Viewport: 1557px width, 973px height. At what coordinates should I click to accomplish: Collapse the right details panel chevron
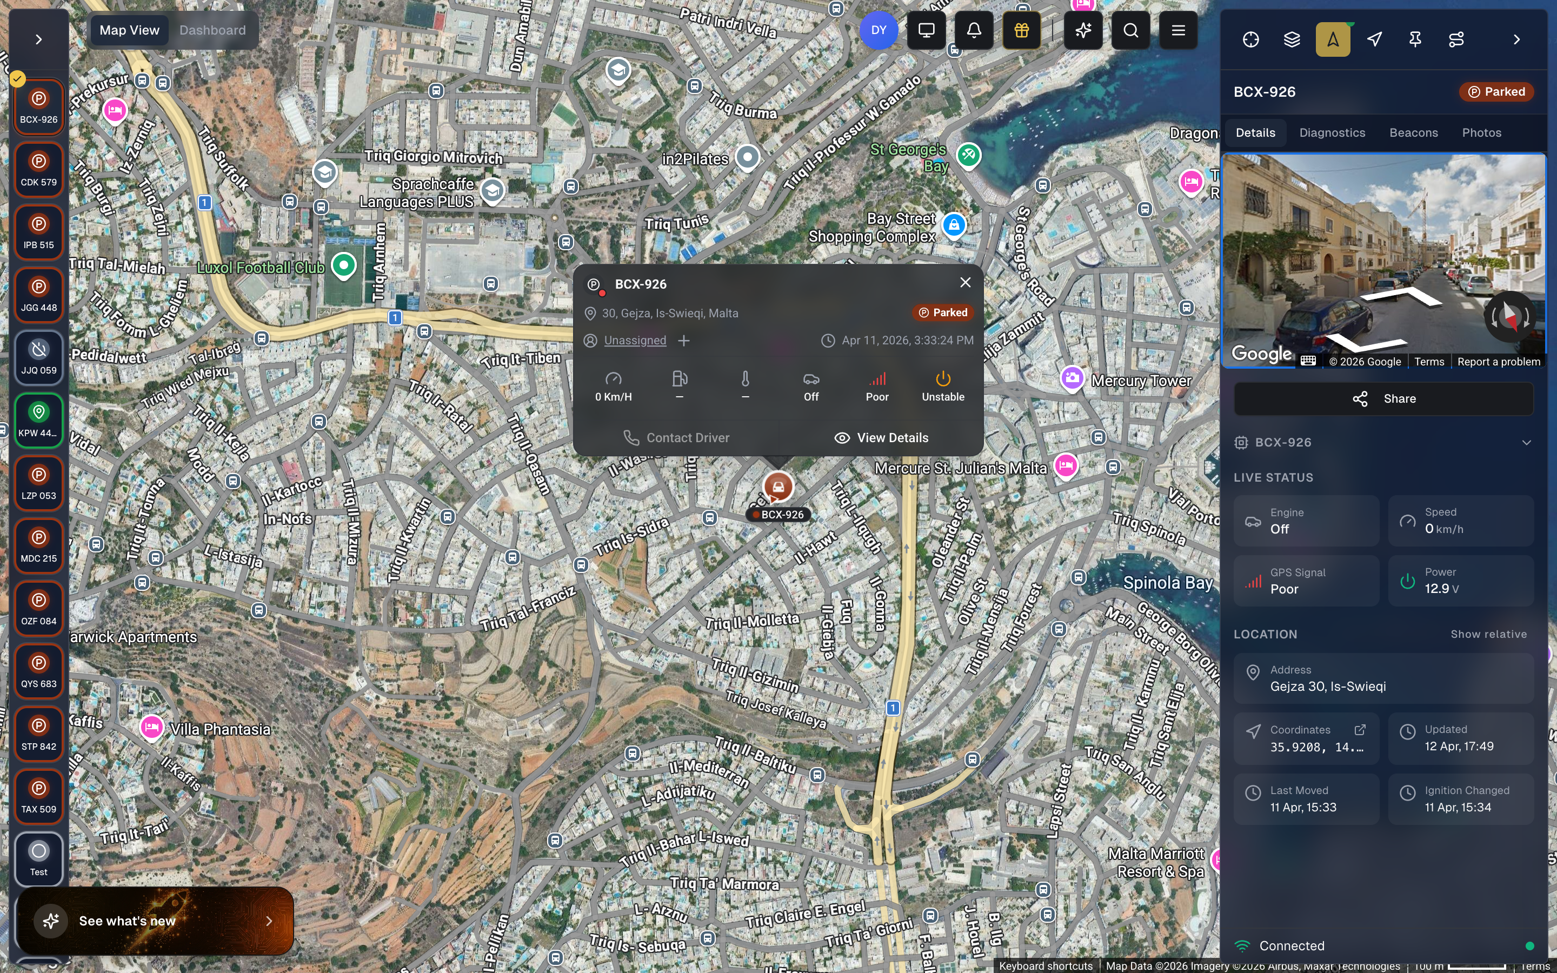tap(1517, 40)
